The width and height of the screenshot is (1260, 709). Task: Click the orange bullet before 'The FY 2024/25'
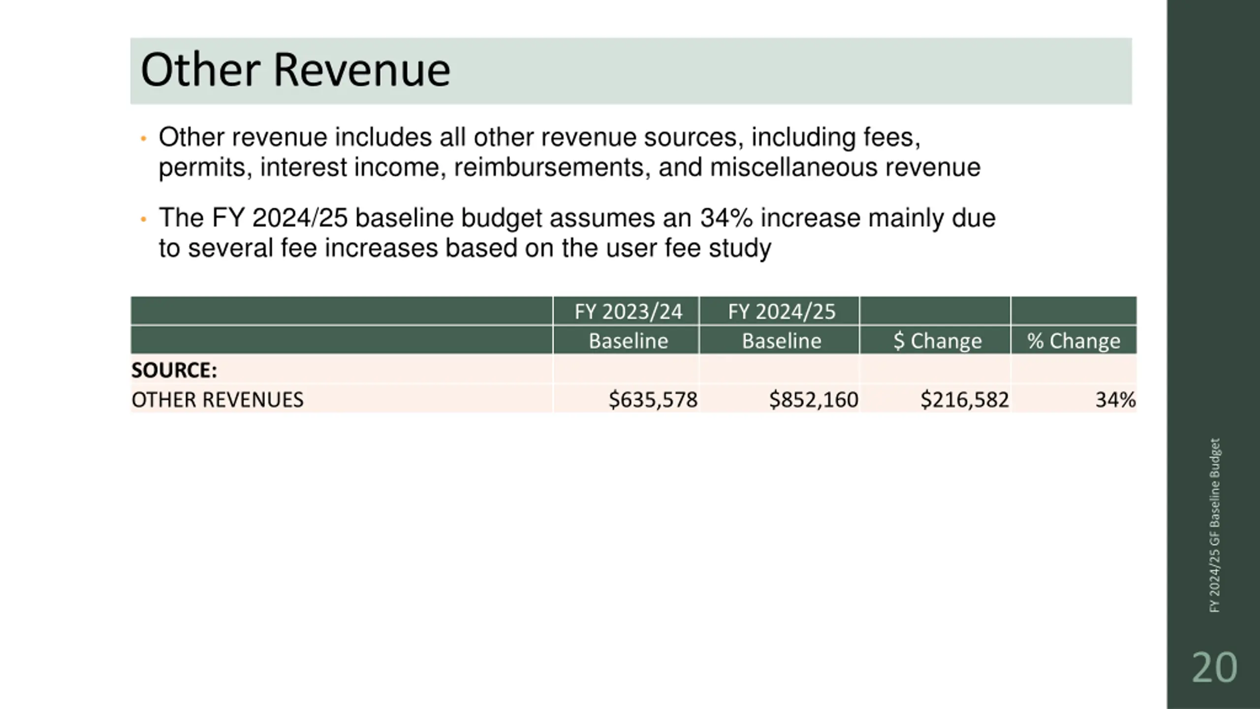coord(143,219)
